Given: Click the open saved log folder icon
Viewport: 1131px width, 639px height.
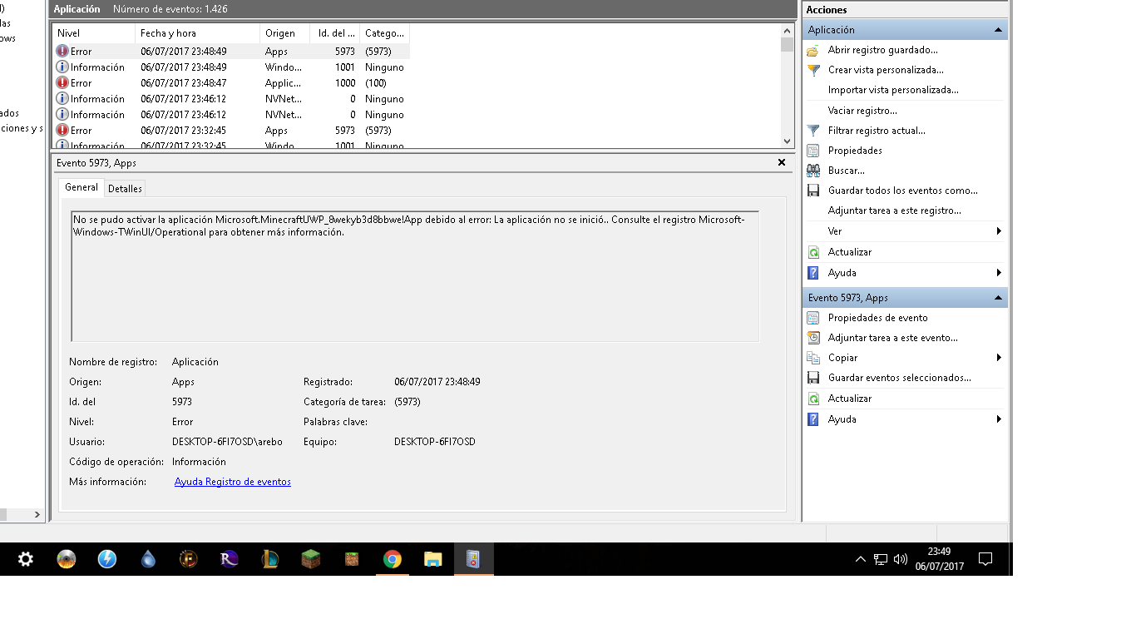Looking at the screenshot, I should (813, 50).
